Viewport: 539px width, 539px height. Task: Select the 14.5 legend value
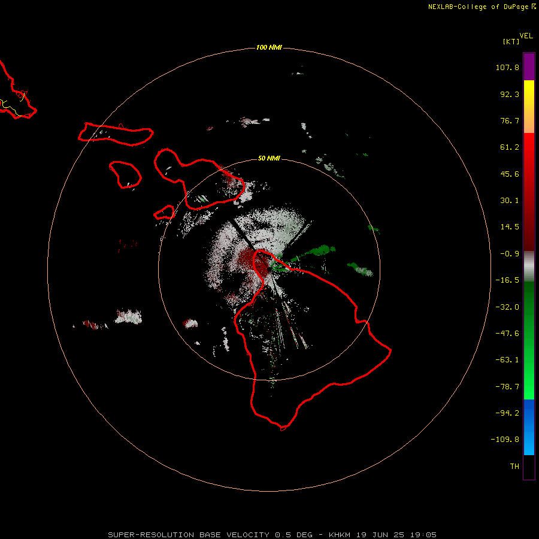(510, 227)
